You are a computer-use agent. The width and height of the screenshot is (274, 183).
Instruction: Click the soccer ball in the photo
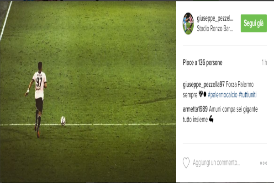pyautogui.click(x=63, y=121)
